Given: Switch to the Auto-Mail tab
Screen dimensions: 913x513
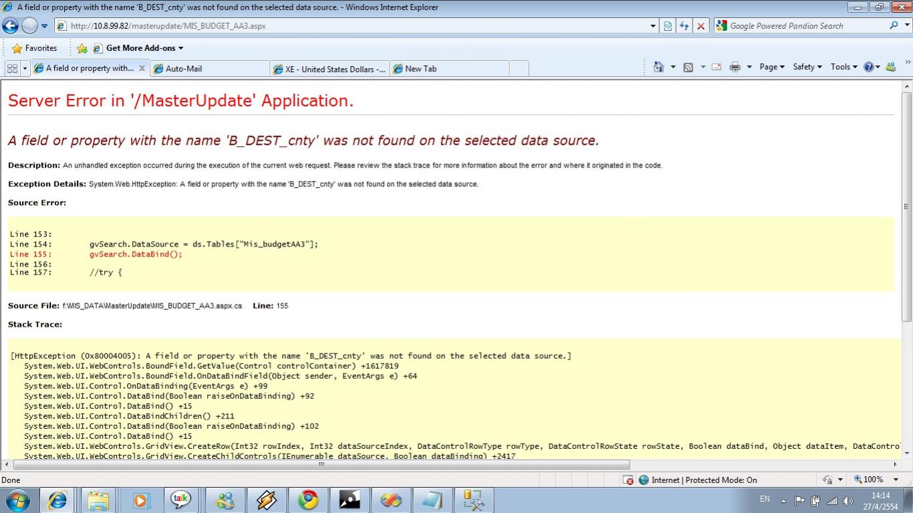Looking at the screenshot, I should (210, 69).
